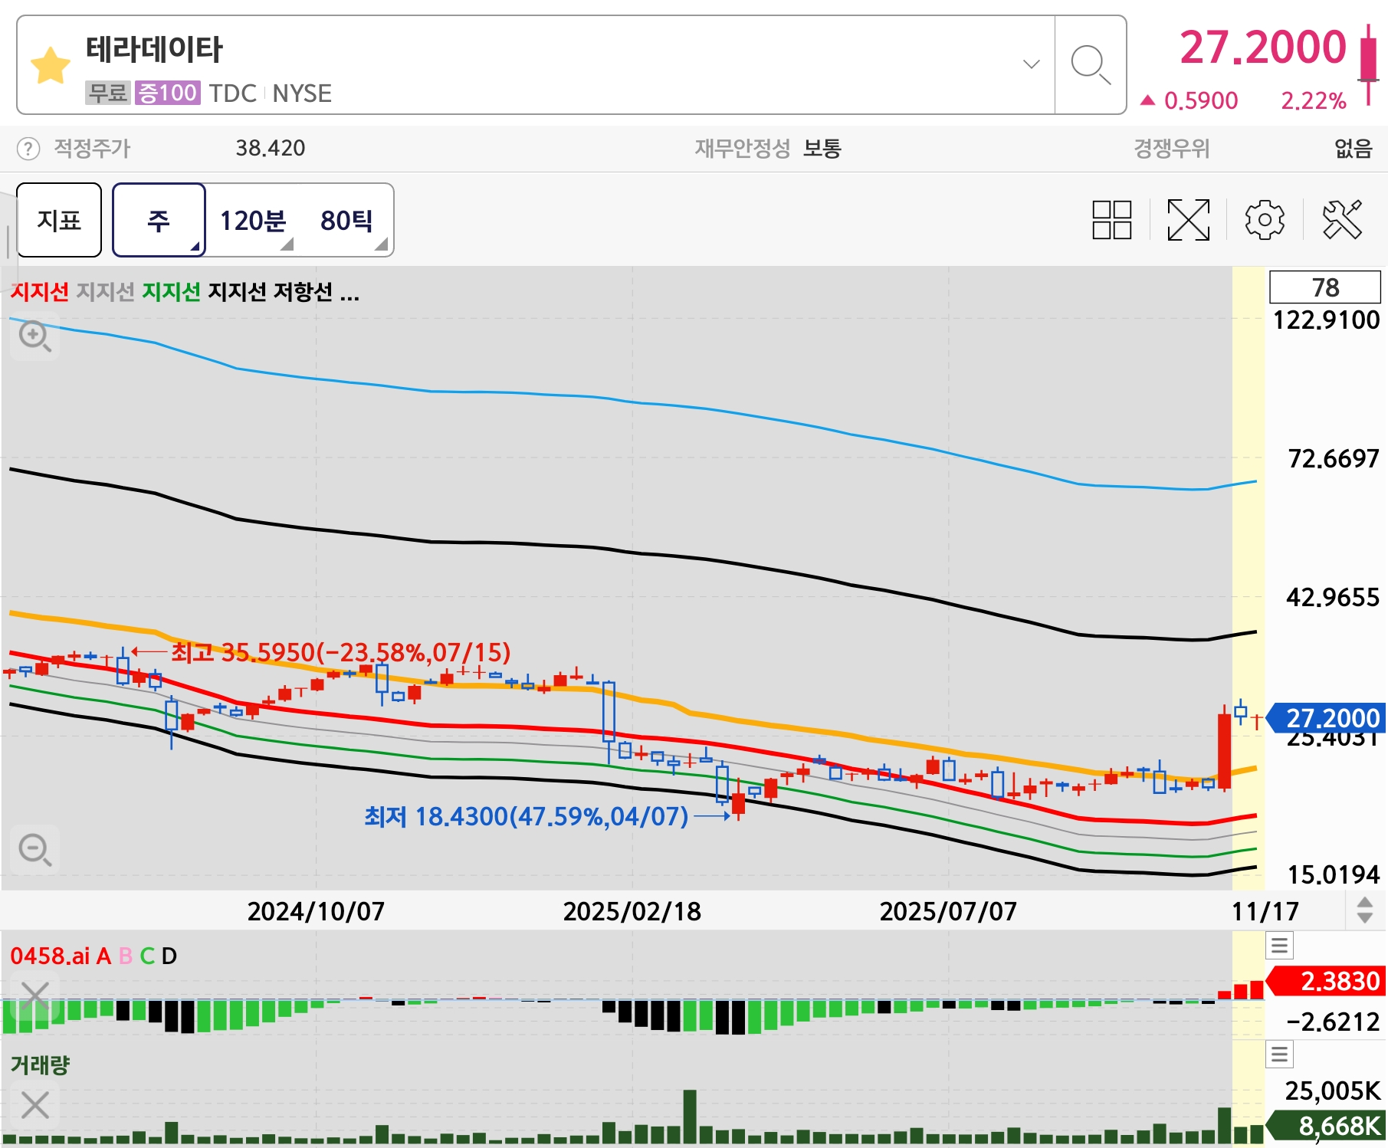Image resolution: width=1388 pixels, height=1148 pixels.
Task: Click the -2.6212 indicator axis label
Action: (x=1333, y=1022)
